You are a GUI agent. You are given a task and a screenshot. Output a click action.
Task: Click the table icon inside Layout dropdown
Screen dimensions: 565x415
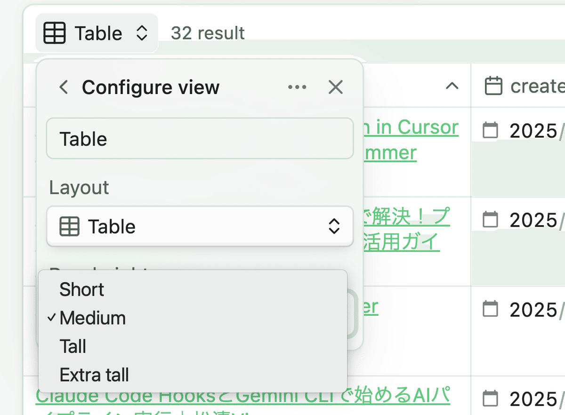coord(69,227)
